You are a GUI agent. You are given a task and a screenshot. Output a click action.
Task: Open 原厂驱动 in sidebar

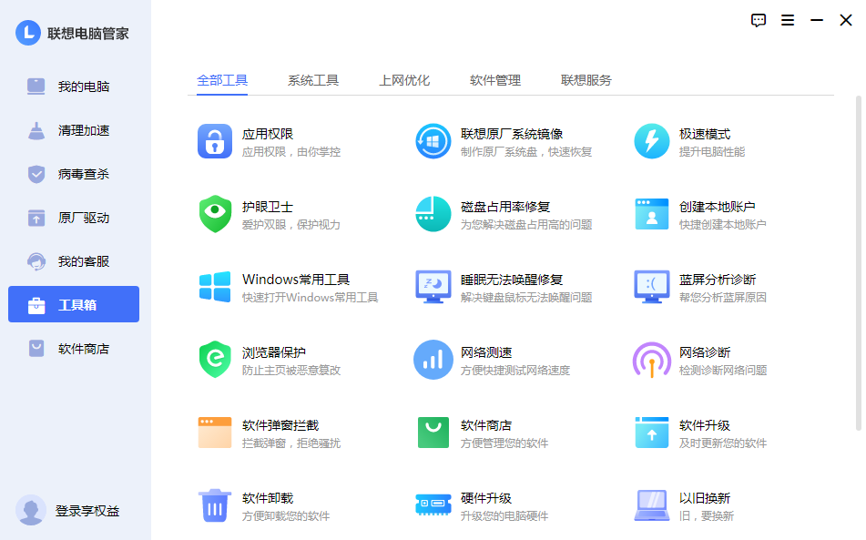74,218
